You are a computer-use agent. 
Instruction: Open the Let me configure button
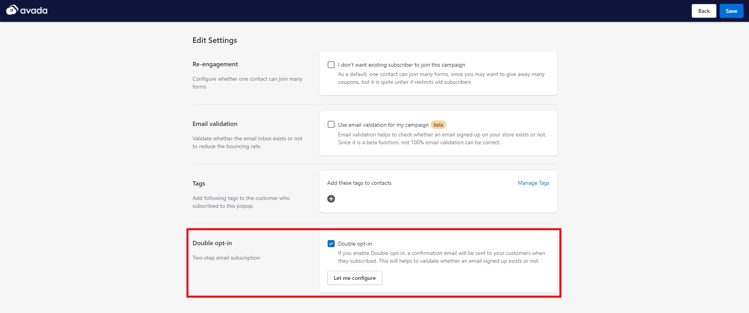pos(355,278)
